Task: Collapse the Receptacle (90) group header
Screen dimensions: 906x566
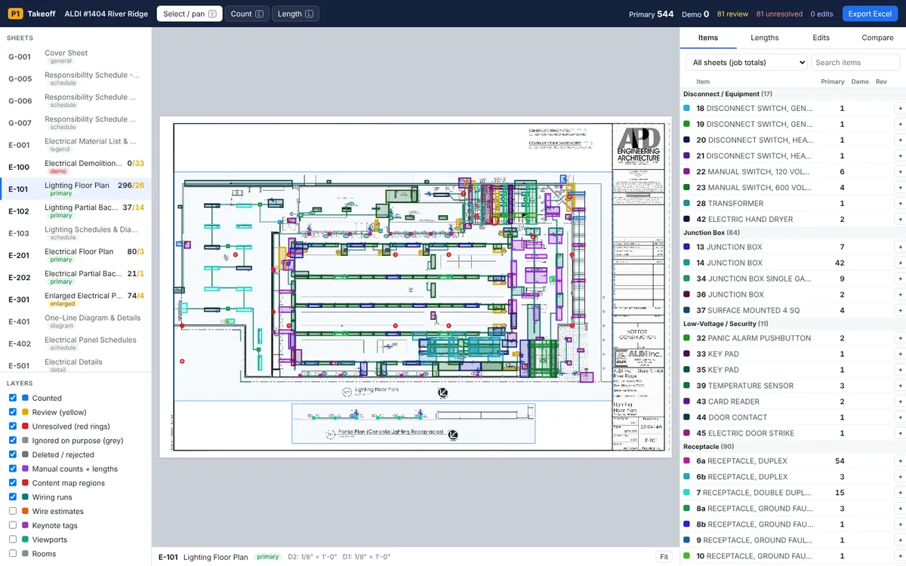Action: click(x=793, y=447)
